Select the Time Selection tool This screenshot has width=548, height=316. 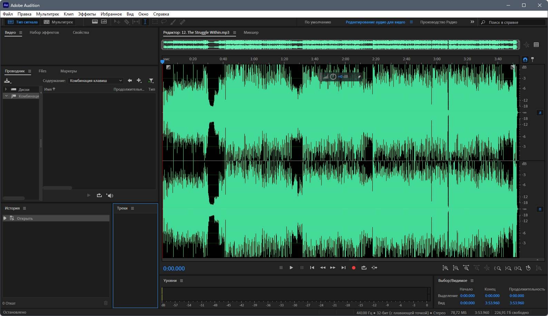[145, 22]
